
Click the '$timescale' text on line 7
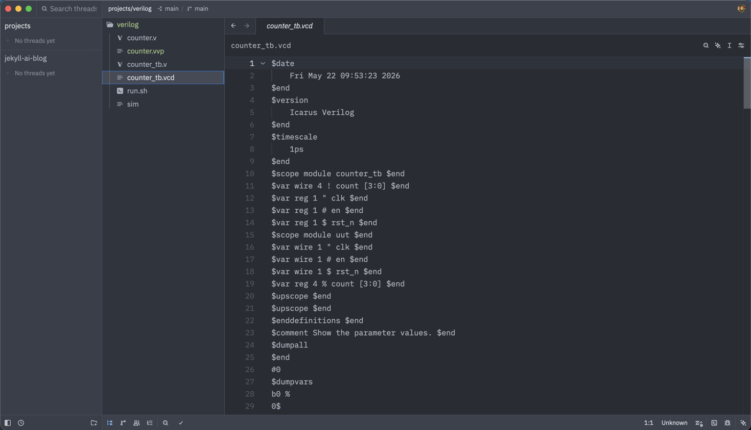pyautogui.click(x=294, y=137)
